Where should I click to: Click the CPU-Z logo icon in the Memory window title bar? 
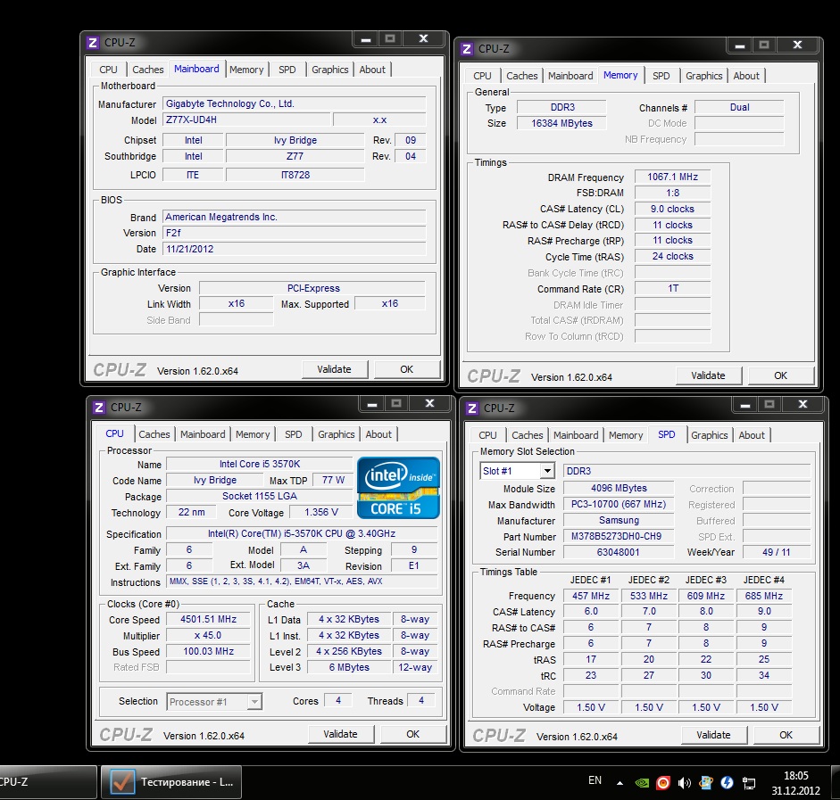[x=467, y=49]
